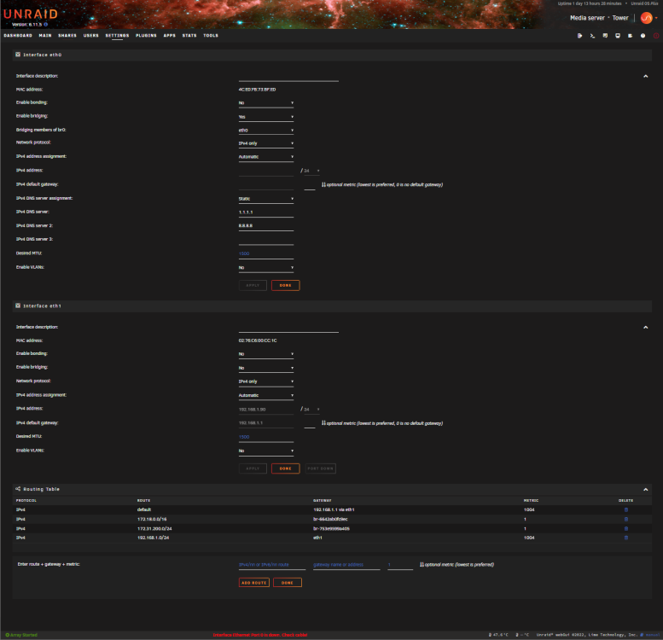Click IPv4 DNS server 2 field 8.8.8.8

pyautogui.click(x=266, y=226)
